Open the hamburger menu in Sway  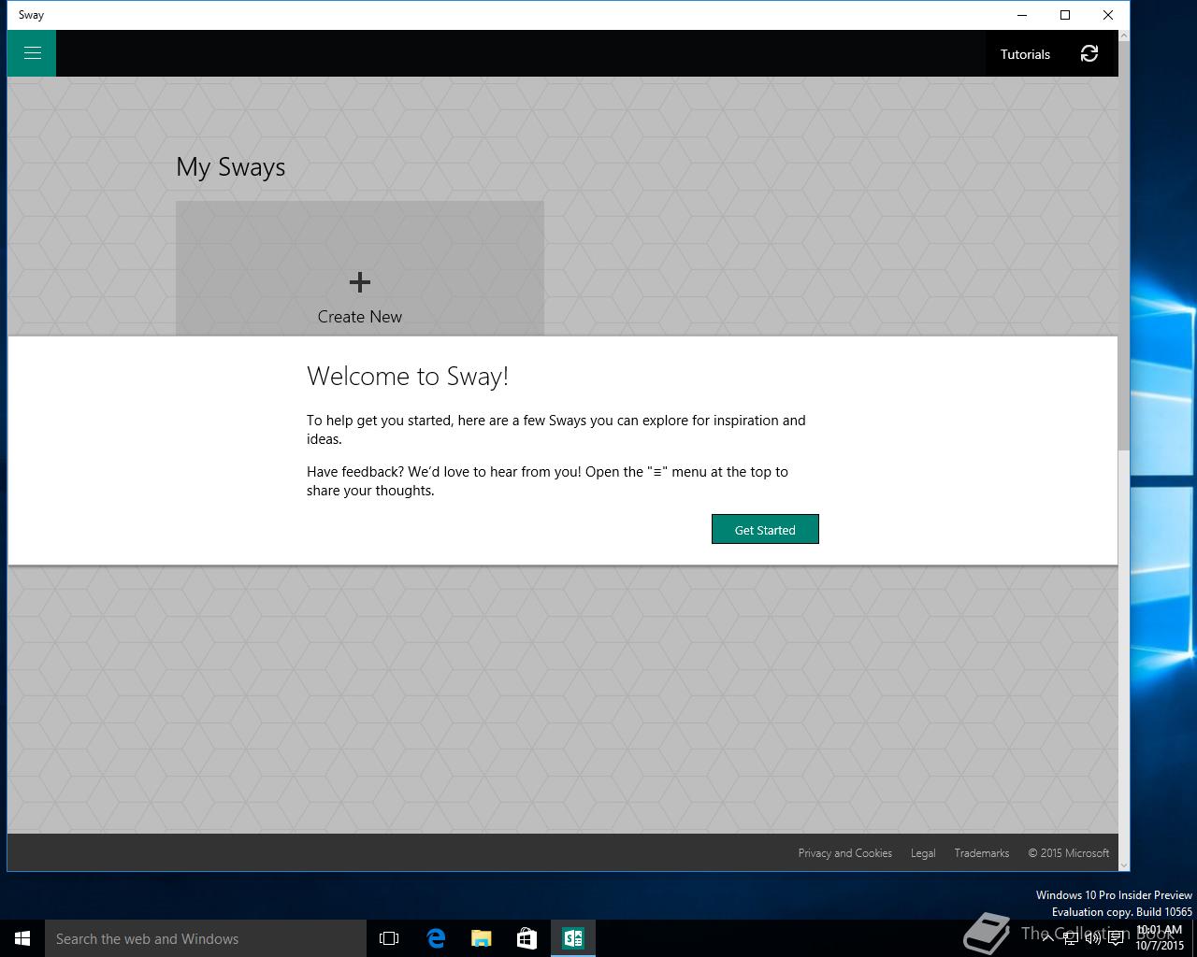[x=32, y=53]
